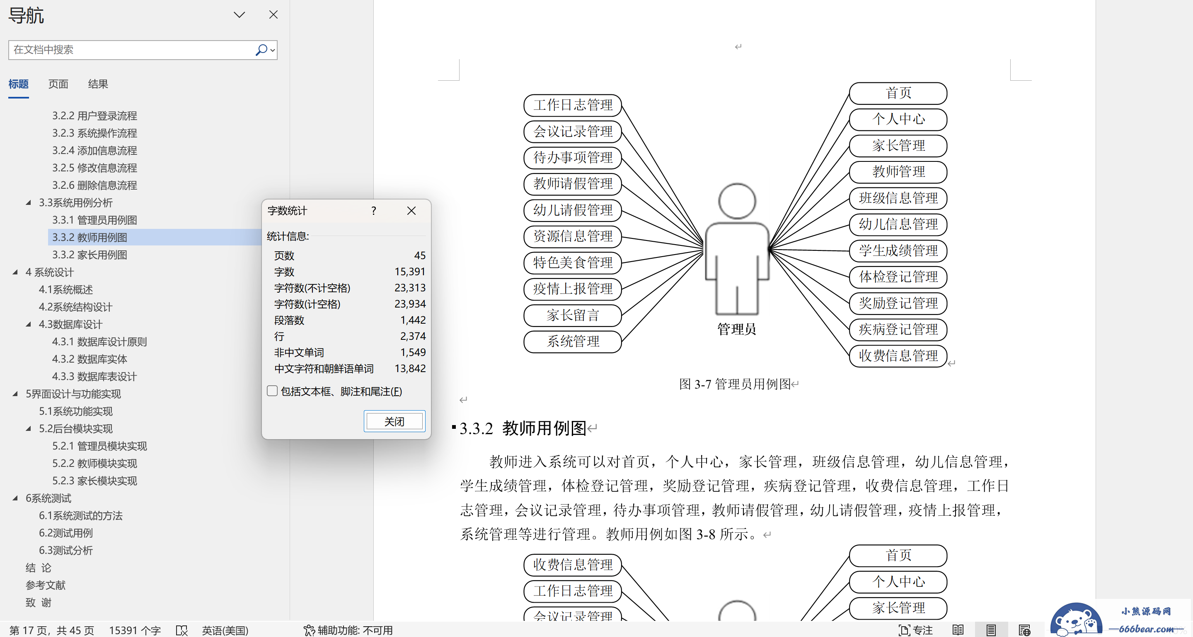Go to heading 结 论
1193x637 pixels.
39,567
